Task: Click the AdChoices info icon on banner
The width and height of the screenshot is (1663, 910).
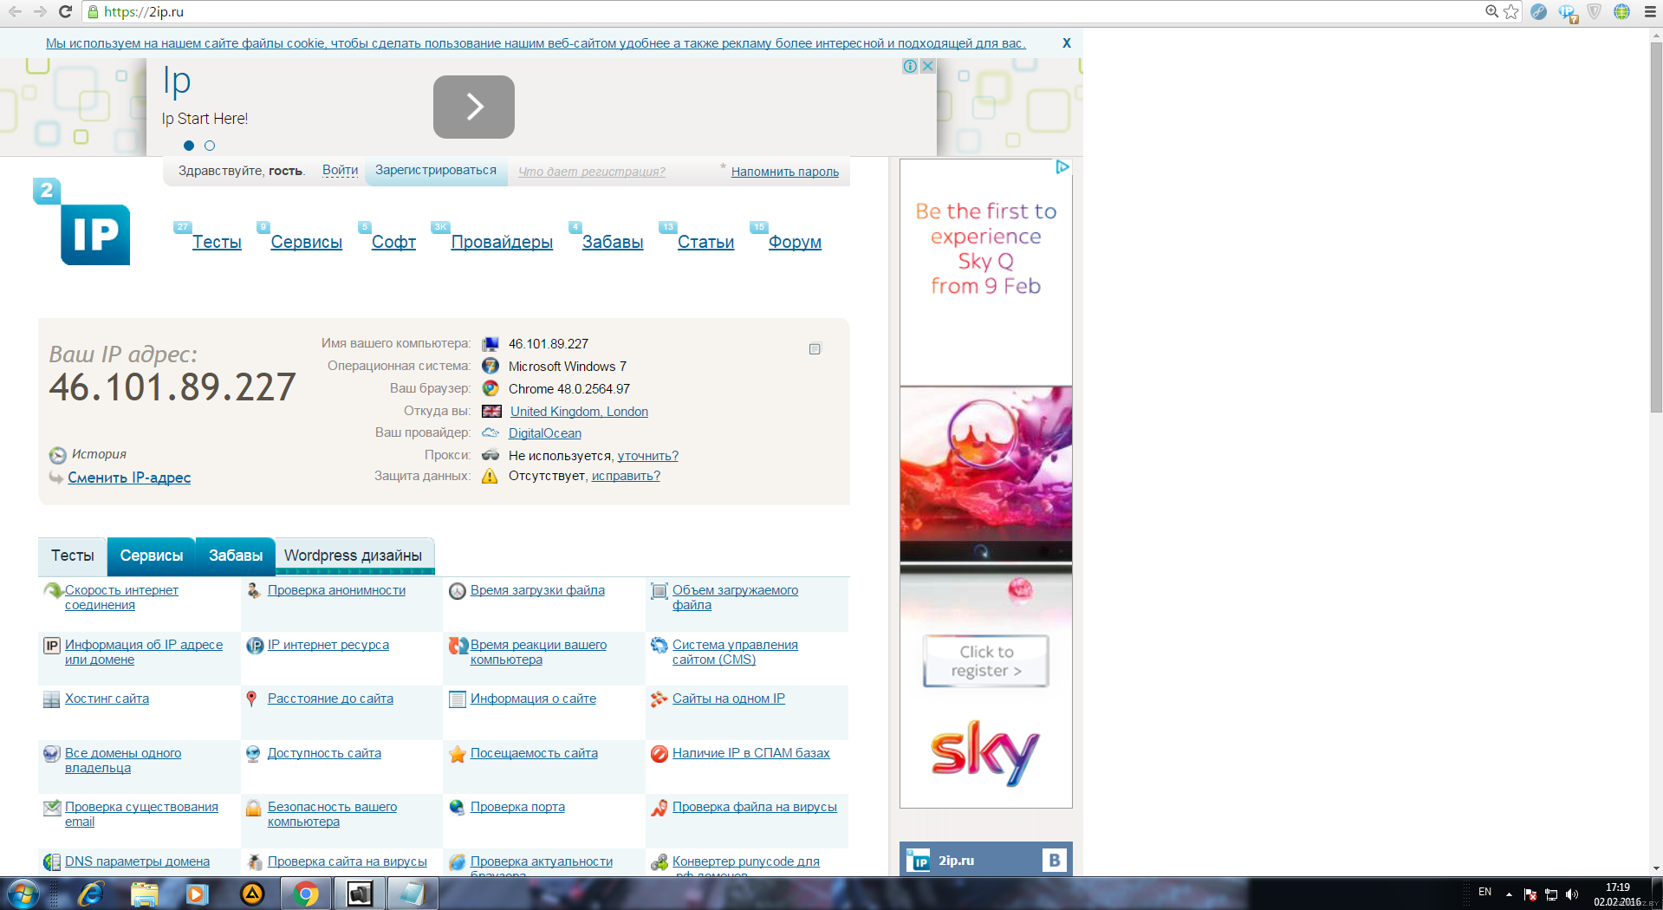Action: [x=910, y=66]
